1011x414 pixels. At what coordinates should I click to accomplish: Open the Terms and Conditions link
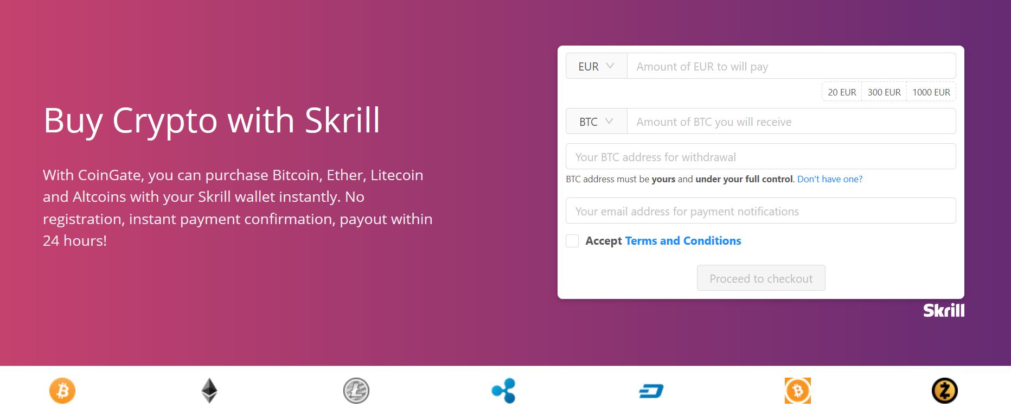[x=683, y=241]
